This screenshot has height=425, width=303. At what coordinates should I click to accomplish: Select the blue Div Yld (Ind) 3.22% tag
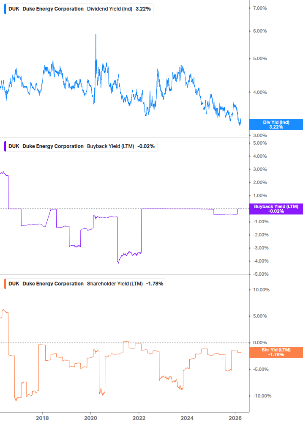(x=276, y=125)
